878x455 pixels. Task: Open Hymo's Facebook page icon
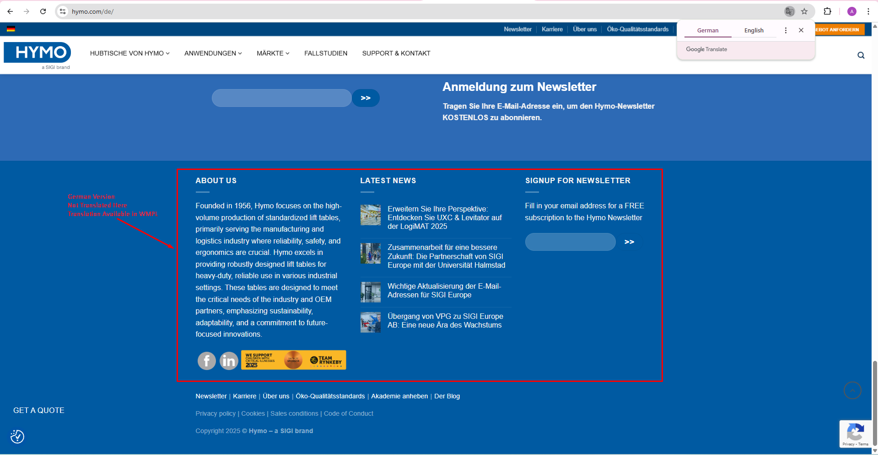pos(207,361)
